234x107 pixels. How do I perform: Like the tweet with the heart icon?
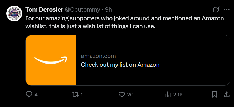click(x=121, y=94)
